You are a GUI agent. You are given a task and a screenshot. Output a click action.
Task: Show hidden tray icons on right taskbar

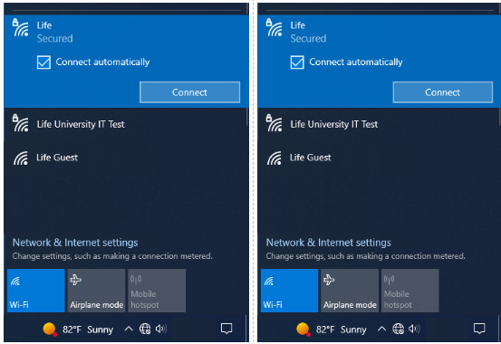(x=381, y=329)
